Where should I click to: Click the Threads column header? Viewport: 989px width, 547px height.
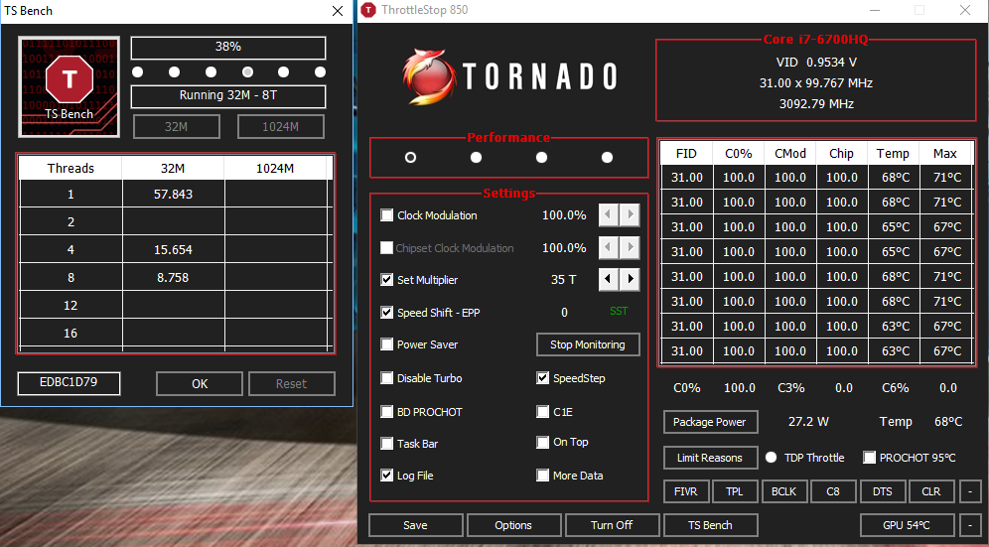(x=71, y=168)
